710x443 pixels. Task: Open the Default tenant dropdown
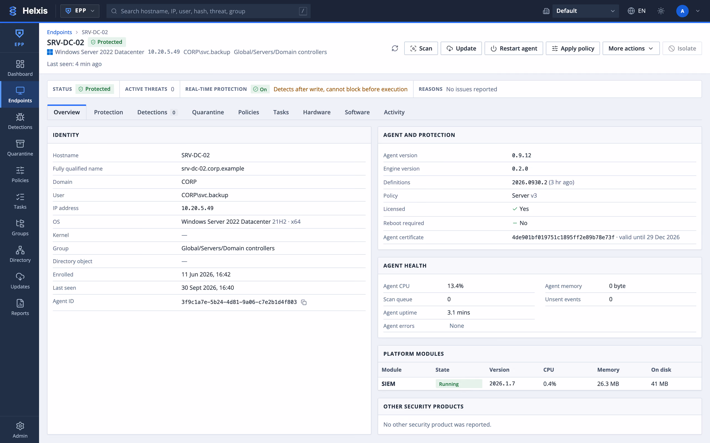pos(585,11)
